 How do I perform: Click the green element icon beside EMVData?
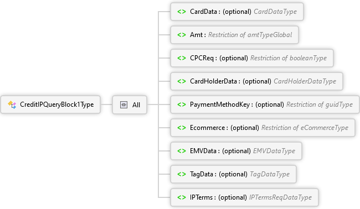pos(181,151)
